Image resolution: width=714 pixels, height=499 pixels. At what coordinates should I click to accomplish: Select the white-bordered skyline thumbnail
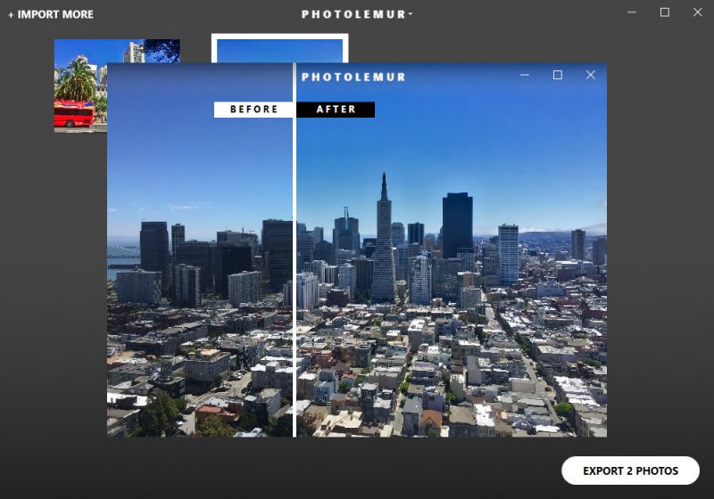coord(278,48)
